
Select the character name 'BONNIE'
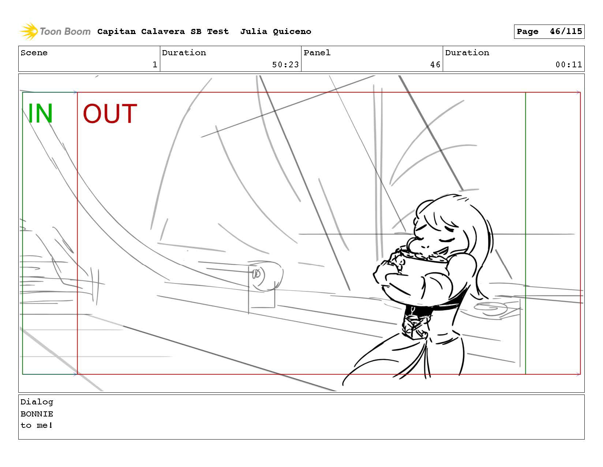(x=37, y=414)
